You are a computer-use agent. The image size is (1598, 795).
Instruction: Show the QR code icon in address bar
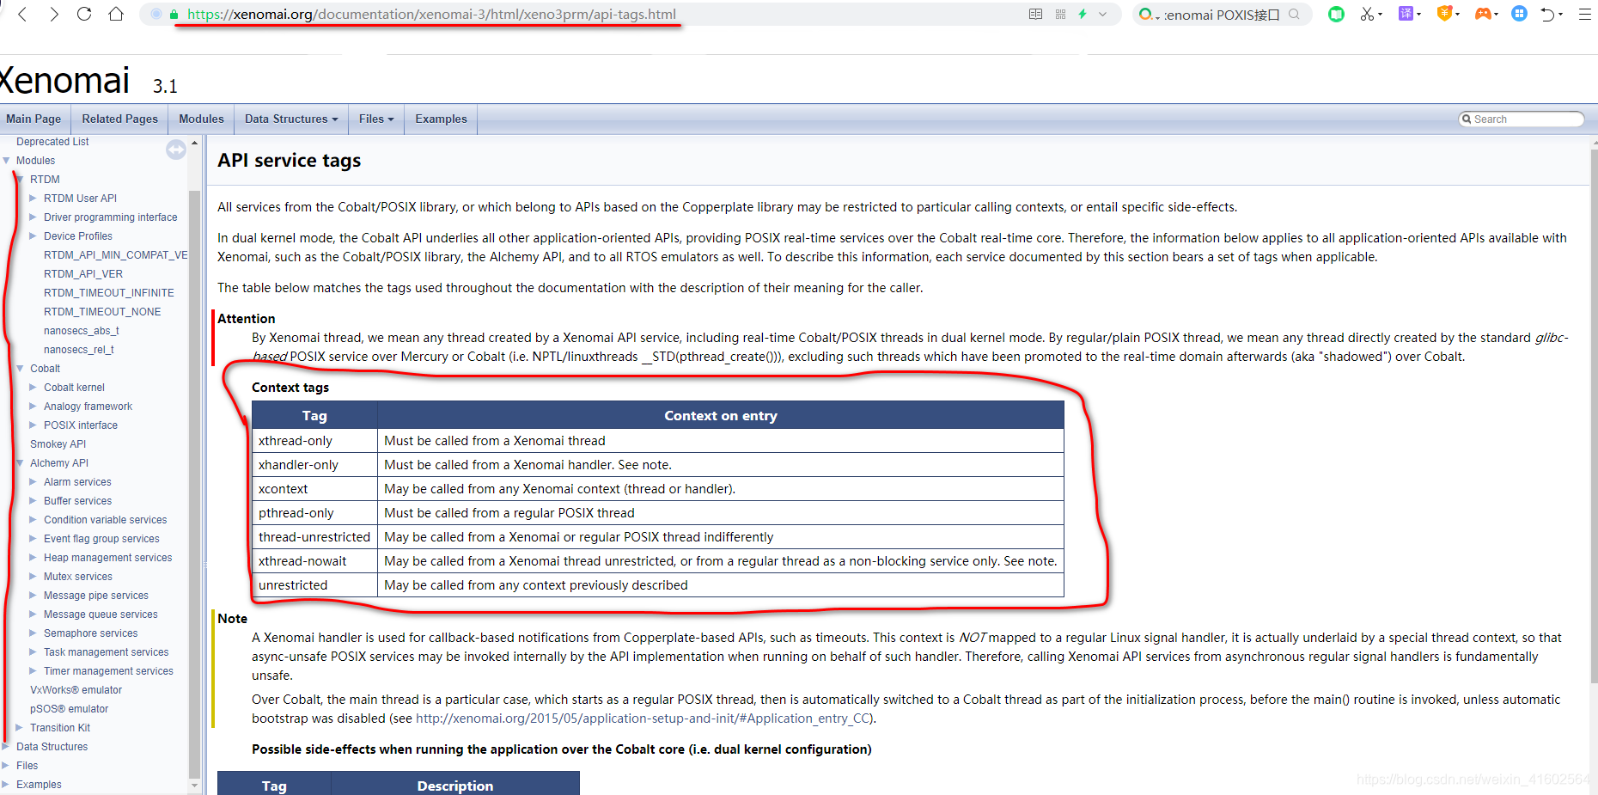[x=1060, y=15]
